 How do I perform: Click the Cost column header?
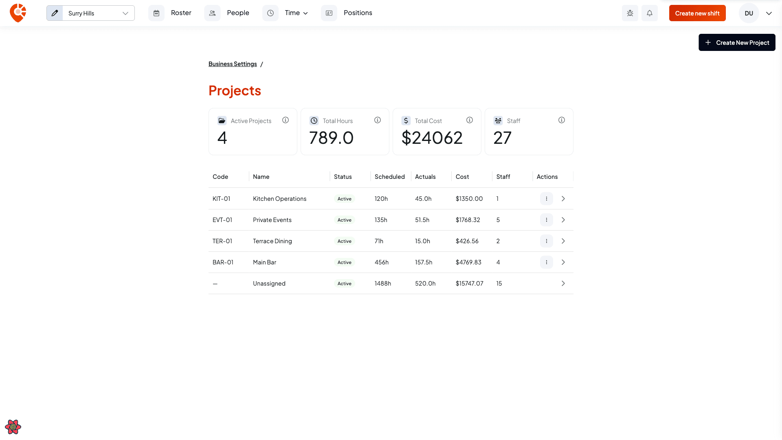pos(462,177)
